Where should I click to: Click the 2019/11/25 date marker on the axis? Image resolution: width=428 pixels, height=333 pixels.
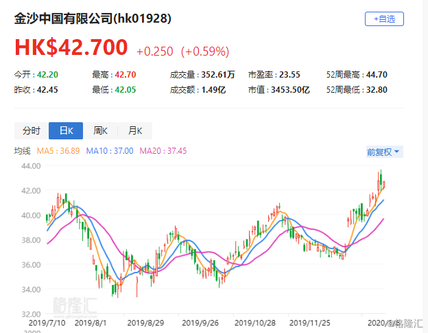tap(309, 321)
